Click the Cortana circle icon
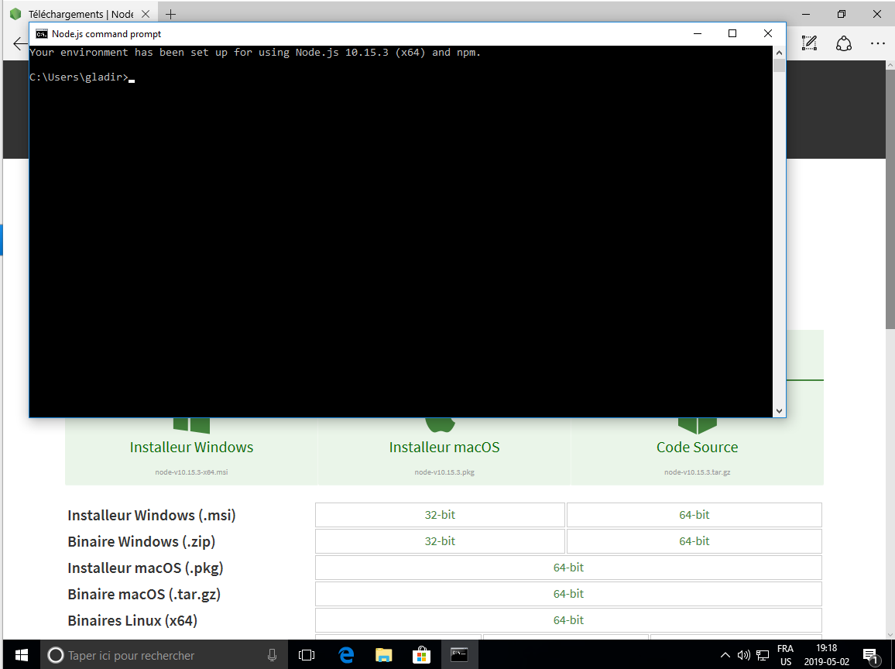This screenshot has height=669, width=895. (56, 655)
